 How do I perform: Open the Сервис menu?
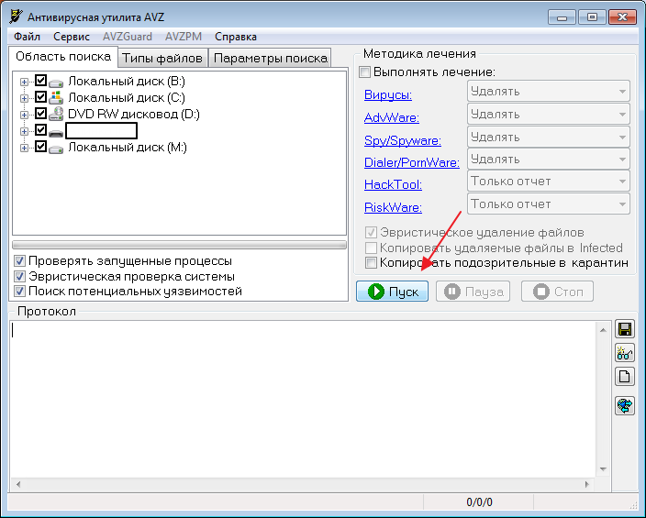click(72, 37)
